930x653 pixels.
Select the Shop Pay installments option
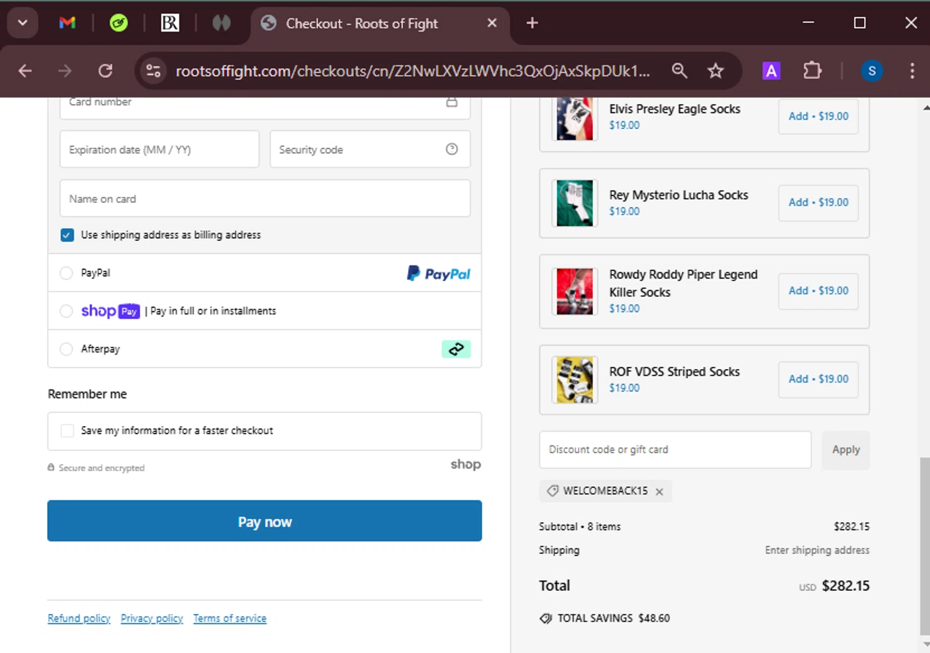66,311
